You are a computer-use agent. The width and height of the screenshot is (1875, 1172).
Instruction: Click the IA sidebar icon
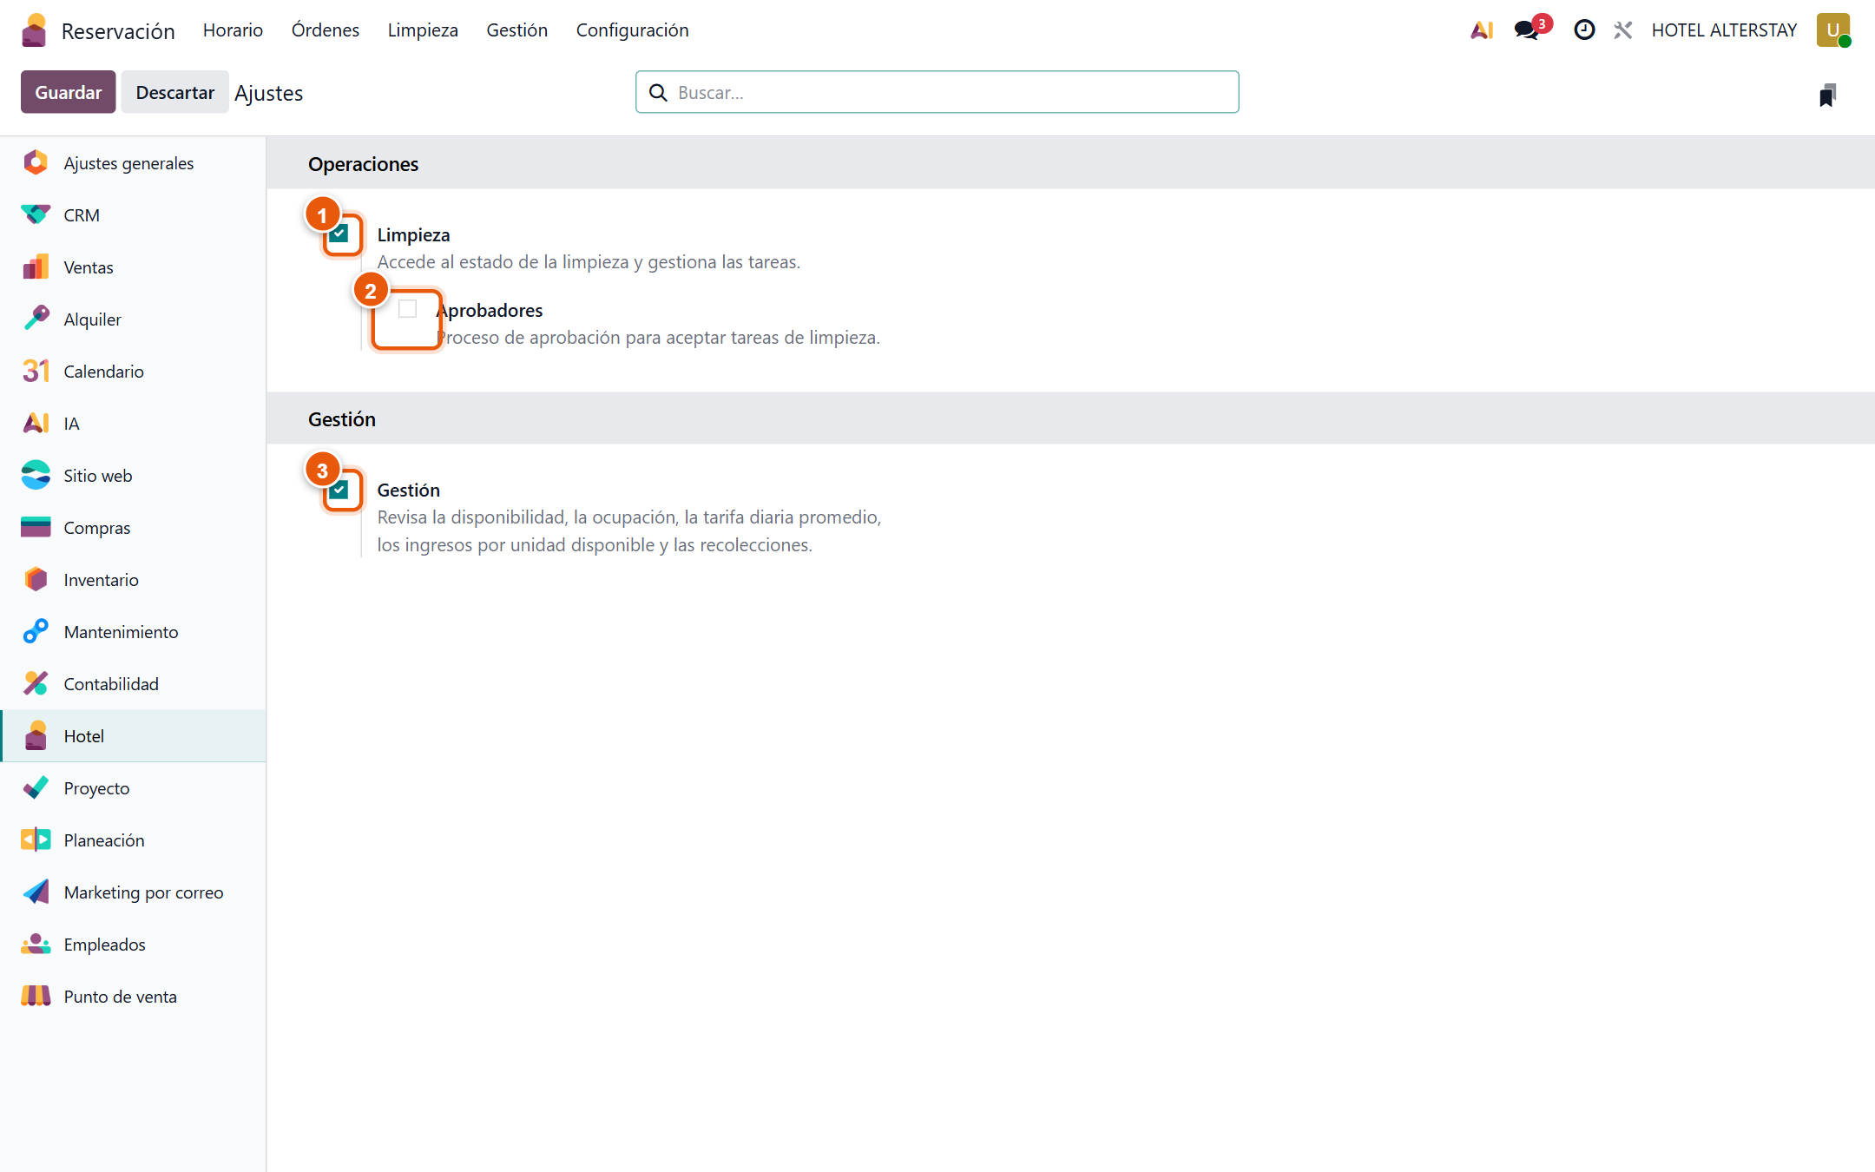click(x=36, y=423)
